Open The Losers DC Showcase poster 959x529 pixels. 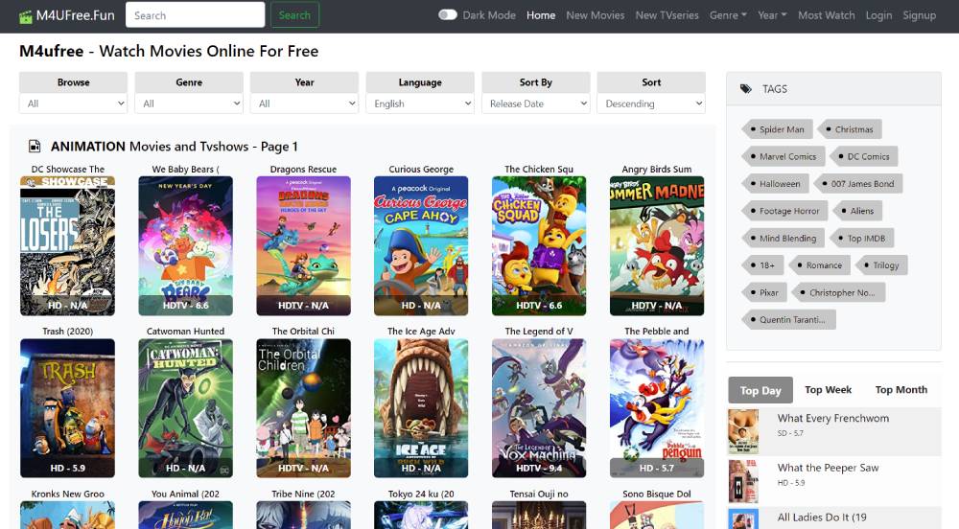pos(67,246)
